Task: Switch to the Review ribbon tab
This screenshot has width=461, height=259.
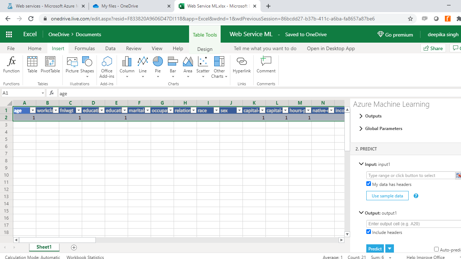Action: point(133,48)
